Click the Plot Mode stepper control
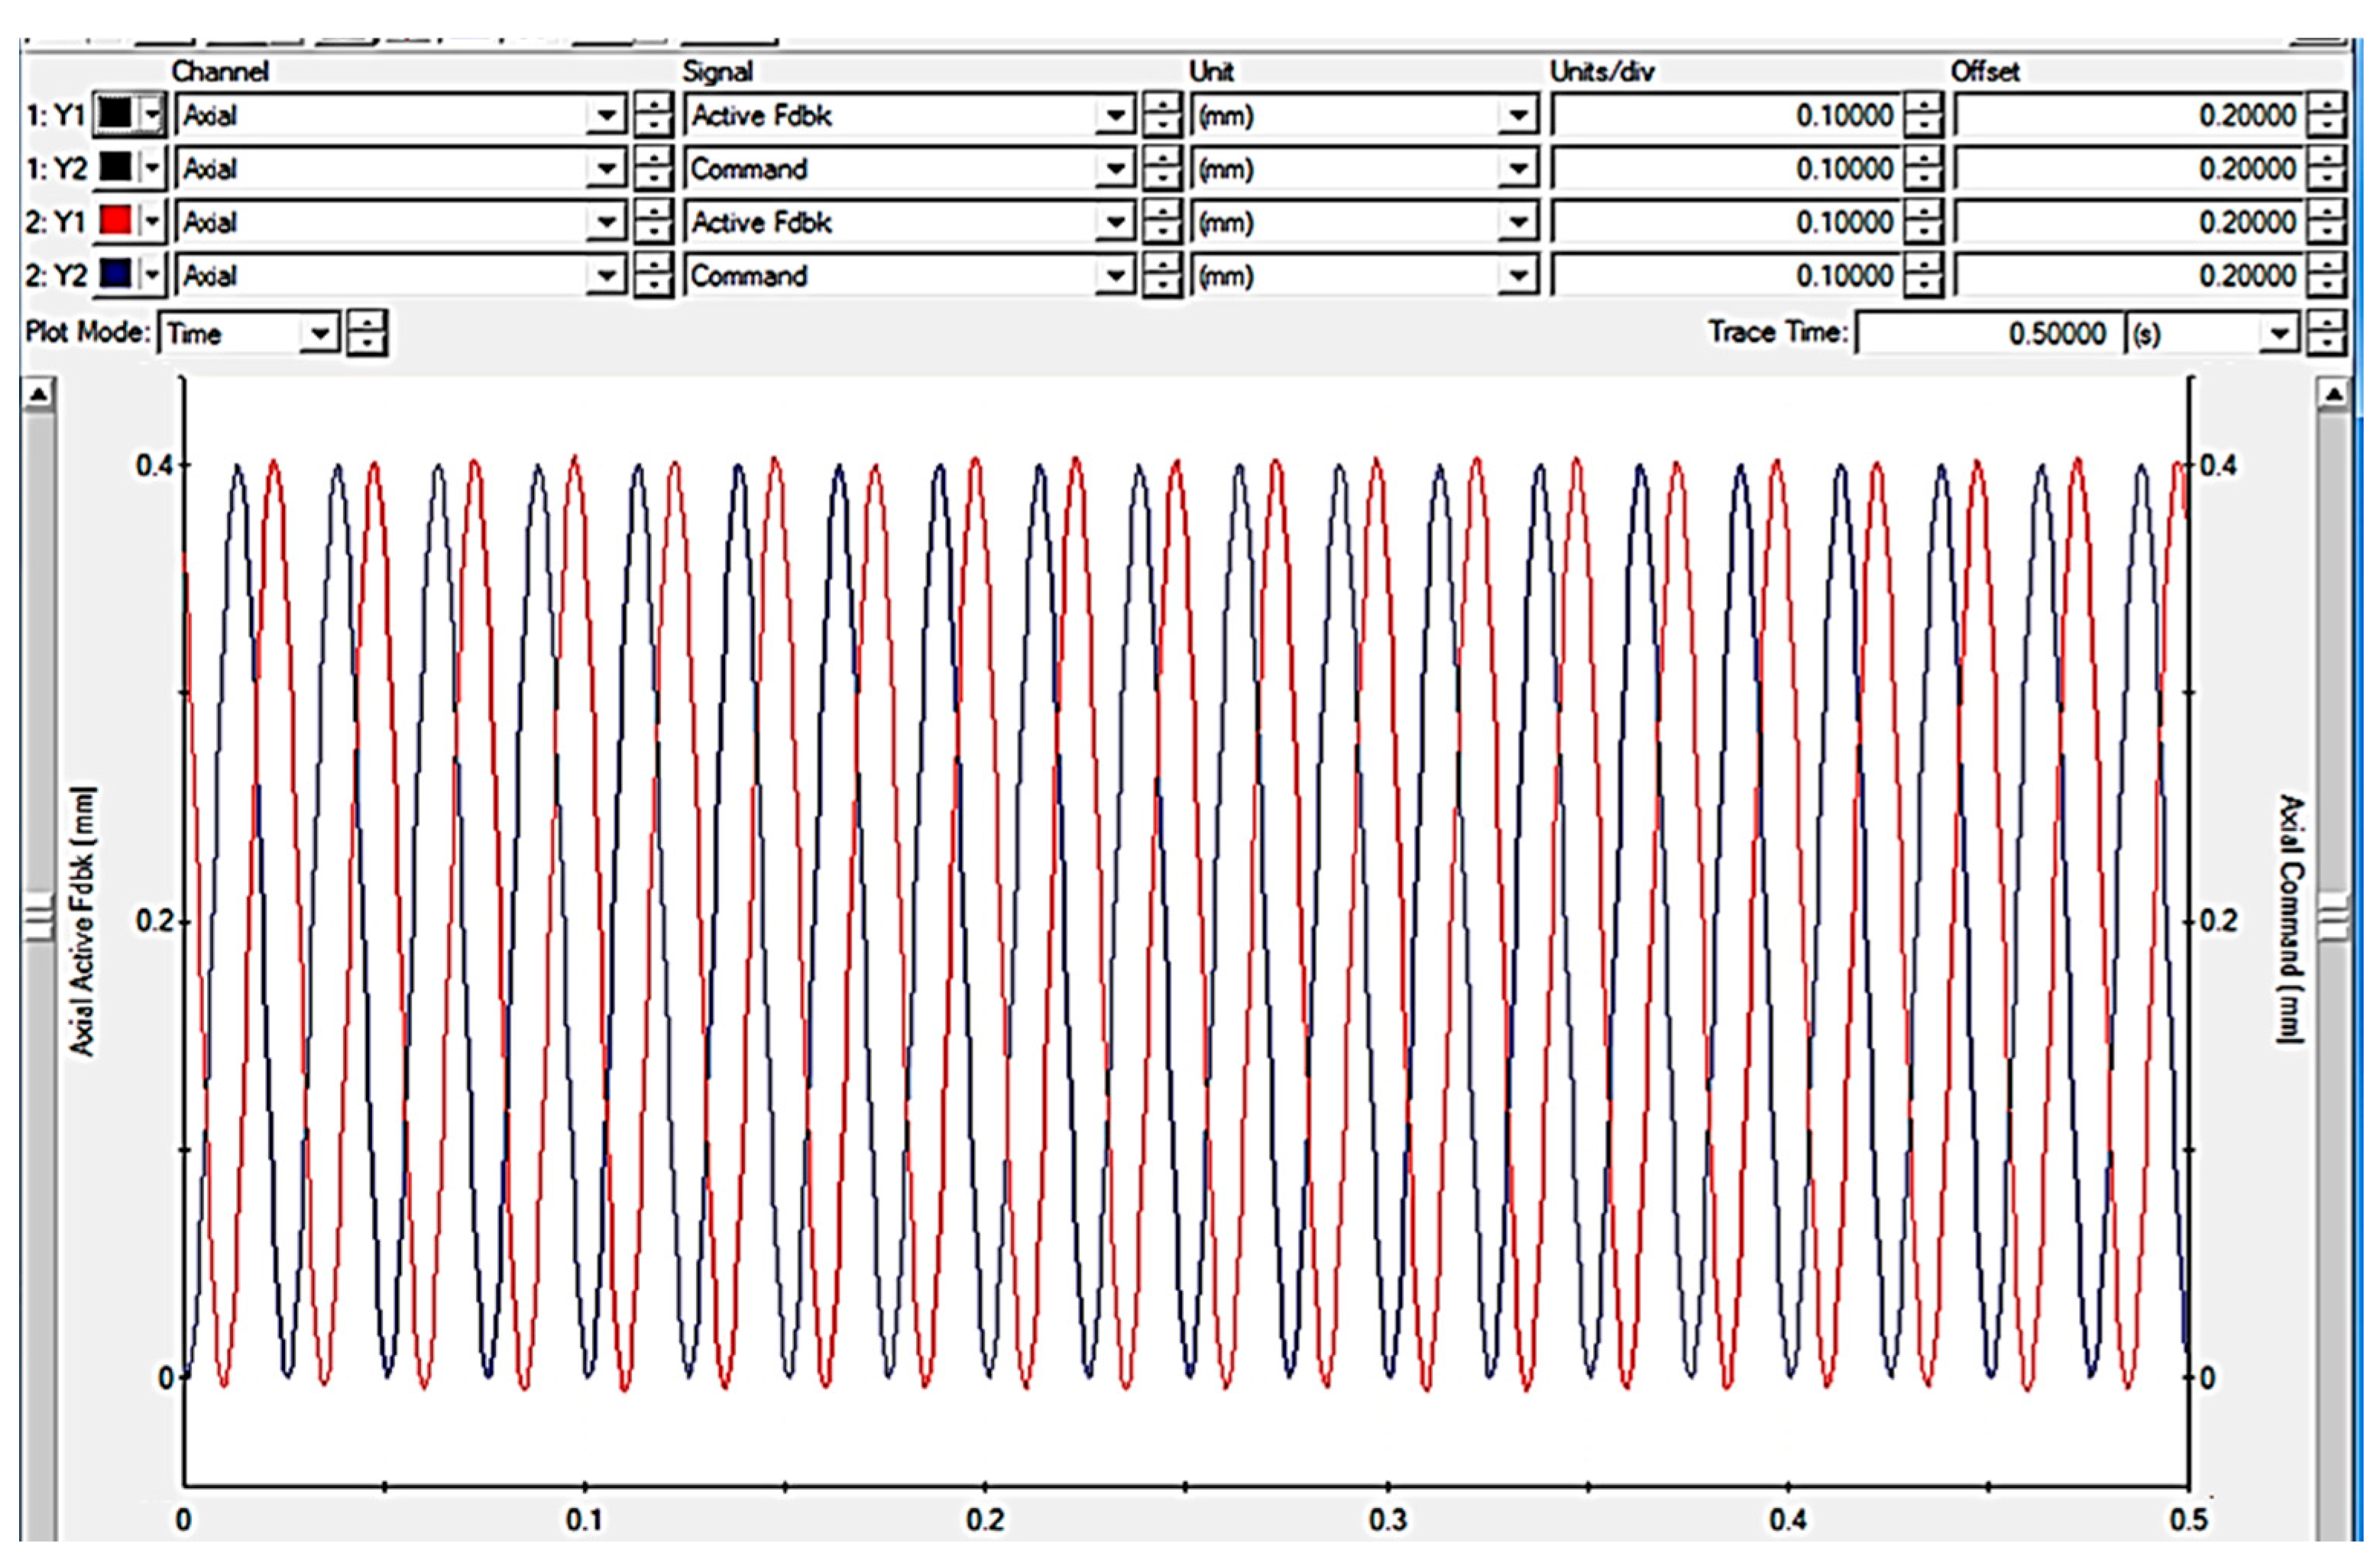 (x=367, y=333)
